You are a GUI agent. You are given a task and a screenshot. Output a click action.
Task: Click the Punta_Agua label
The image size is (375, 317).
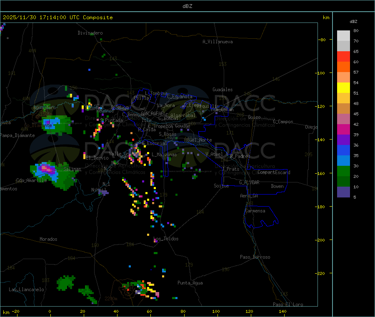pyautogui.click(x=190, y=283)
